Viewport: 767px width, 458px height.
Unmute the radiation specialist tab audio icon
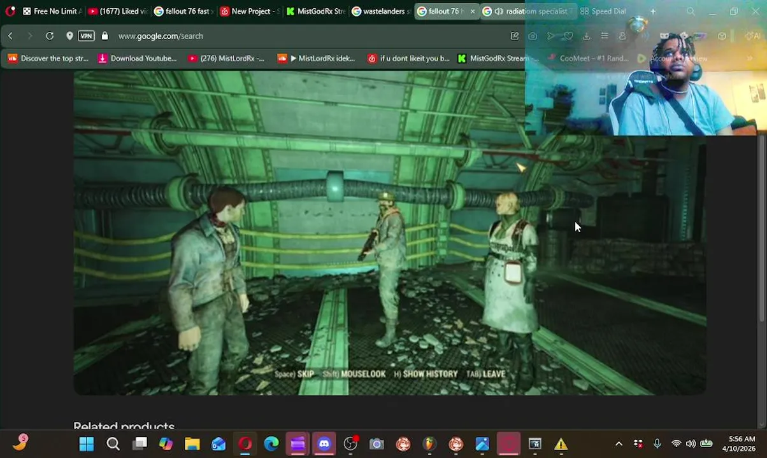499,11
